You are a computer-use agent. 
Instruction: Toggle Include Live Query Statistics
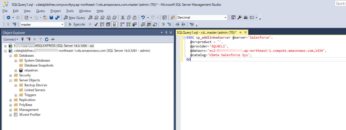point(128,24)
